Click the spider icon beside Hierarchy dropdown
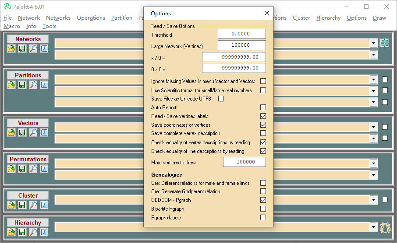 (x=384, y=227)
